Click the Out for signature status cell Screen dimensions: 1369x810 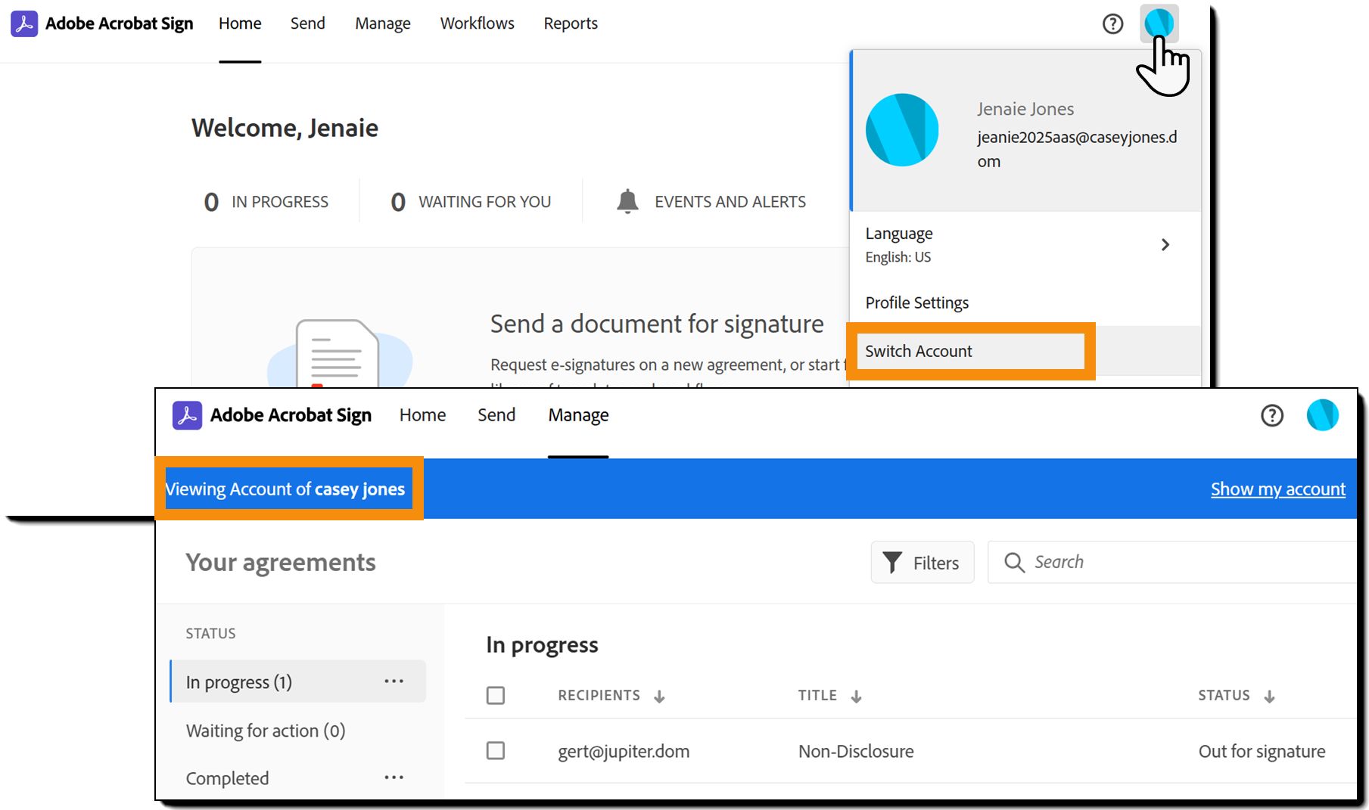1262,751
